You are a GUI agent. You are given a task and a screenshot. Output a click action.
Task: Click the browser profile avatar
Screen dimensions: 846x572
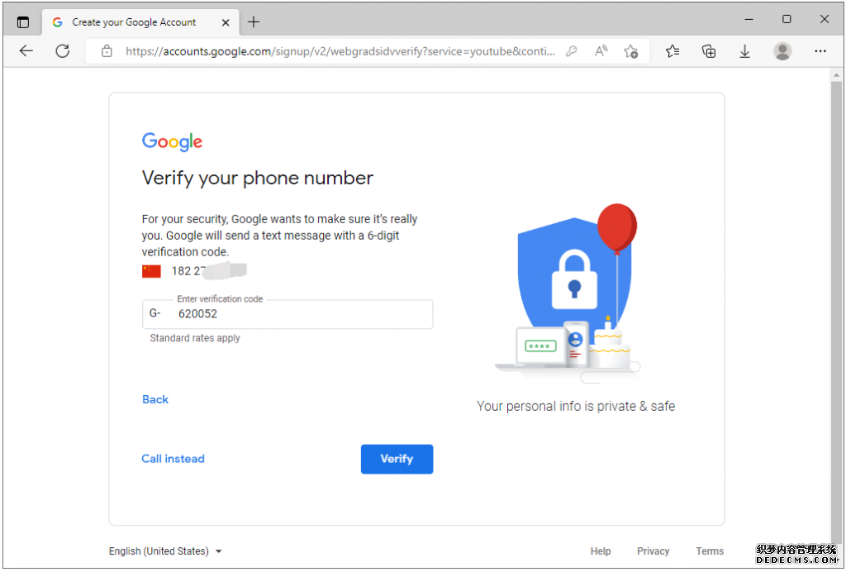click(x=782, y=51)
